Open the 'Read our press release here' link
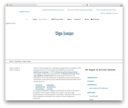This screenshot has height=108, width=128. coord(66,72)
